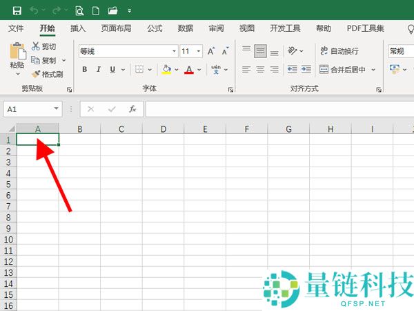Toggle Bold formatting
Image resolution: width=414 pixels, height=311 pixels.
tap(84, 69)
